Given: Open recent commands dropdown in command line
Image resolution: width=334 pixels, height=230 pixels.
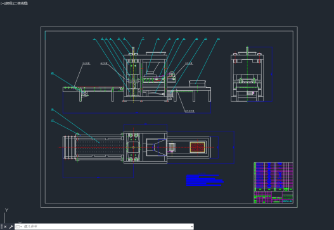Looking at the screenshot, I should click(x=19, y=227).
